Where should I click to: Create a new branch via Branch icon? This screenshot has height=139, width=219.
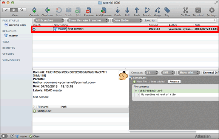click(x=147, y=10)
